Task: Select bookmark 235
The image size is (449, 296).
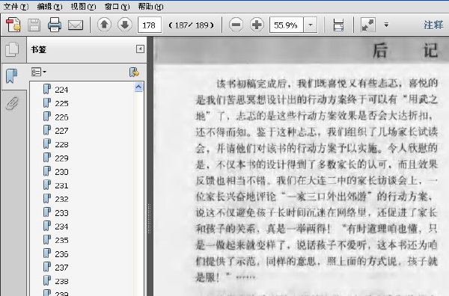Action: click(56, 240)
